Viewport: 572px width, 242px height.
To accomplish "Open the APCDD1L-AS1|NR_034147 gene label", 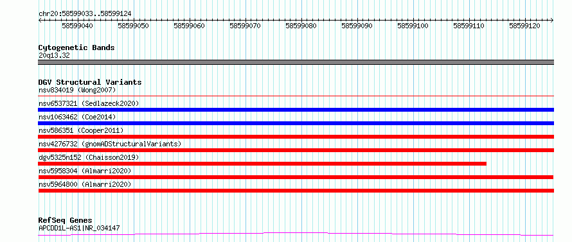I will (x=79, y=228).
